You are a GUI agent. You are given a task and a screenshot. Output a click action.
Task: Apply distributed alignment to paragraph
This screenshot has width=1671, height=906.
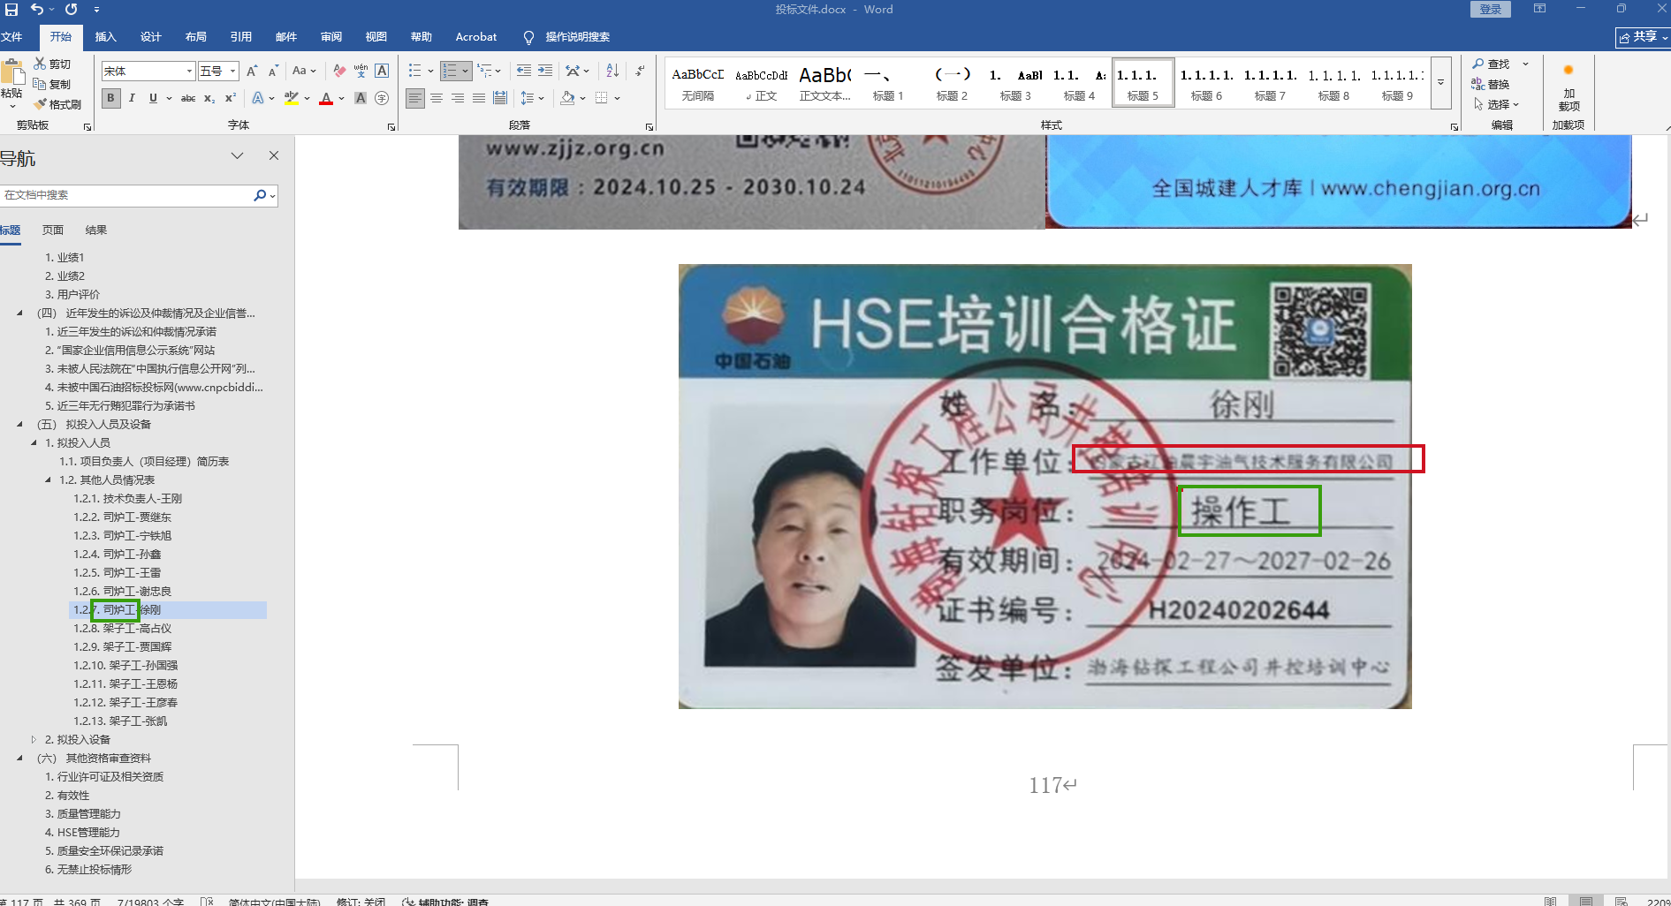pyautogui.click(x=500, y=98)
